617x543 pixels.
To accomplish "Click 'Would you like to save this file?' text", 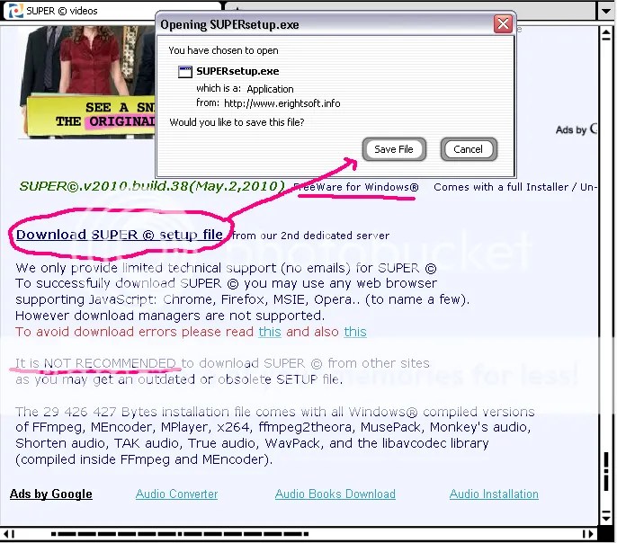I will point(237,122).
